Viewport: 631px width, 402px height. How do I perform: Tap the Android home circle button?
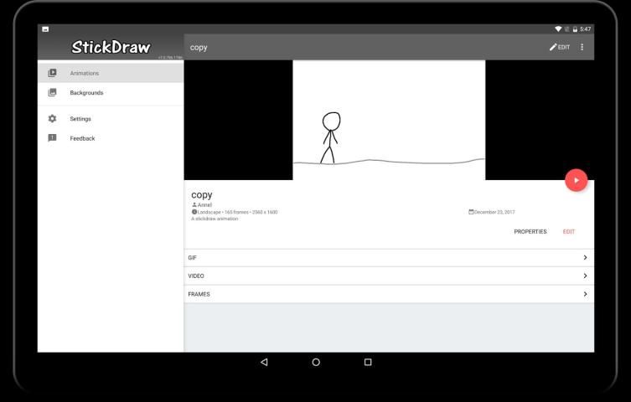point(316,362)
